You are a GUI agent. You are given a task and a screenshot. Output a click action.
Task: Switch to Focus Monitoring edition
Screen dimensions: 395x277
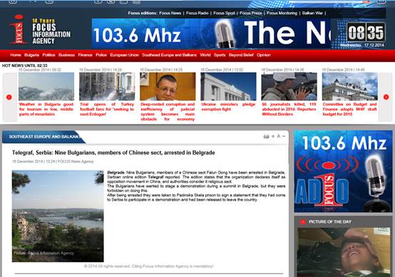(282, 13)
